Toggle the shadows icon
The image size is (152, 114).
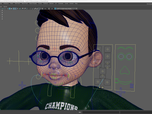tap(20, 9)
